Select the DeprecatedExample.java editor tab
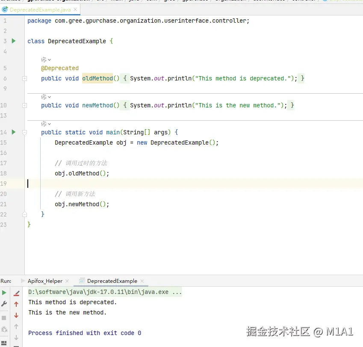Screen dimensions: 363x347 pyautogui.click(x=40, y=10)
